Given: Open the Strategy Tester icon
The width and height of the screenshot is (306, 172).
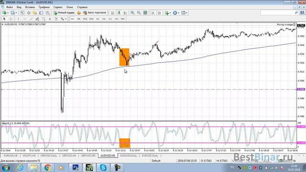Looking at the screenshot, I should click(47, 13).
